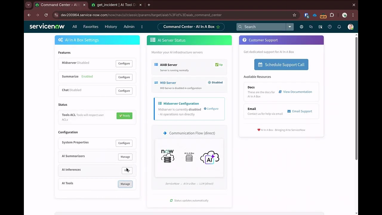The width and height of the screenshot is (382, 215).
Task: Star the Command Center favorite toggle
Action: tap(218, 27)
